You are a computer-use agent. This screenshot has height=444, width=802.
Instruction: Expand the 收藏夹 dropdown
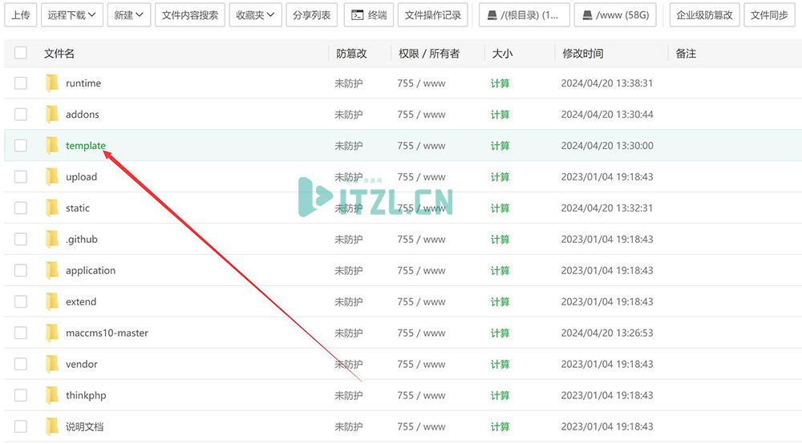(254, 15)
